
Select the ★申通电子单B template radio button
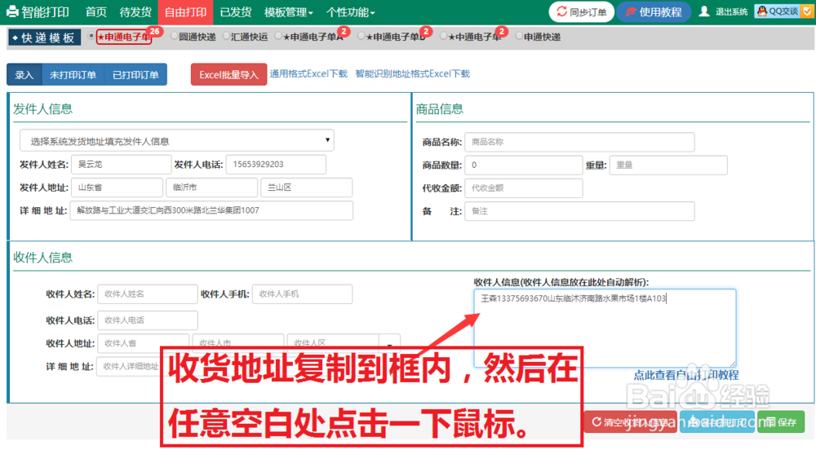point(361,36)
